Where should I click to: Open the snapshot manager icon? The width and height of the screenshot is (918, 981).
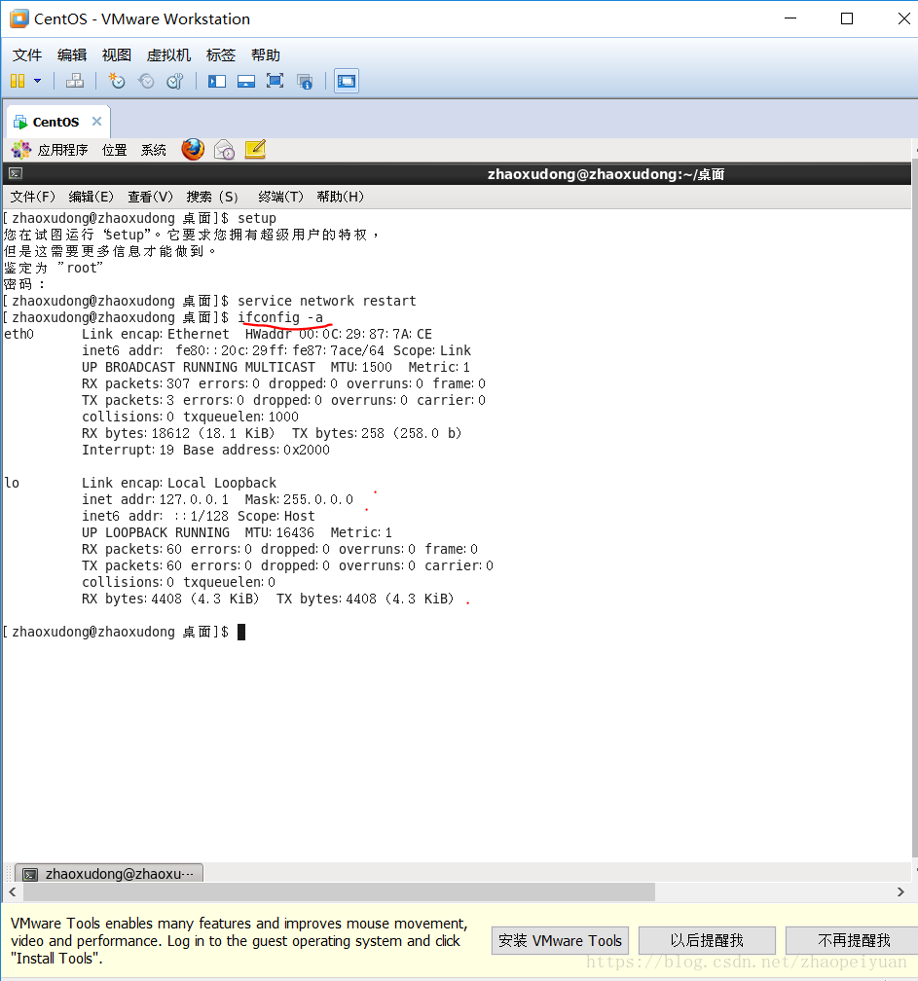click(x=175, y=81)
